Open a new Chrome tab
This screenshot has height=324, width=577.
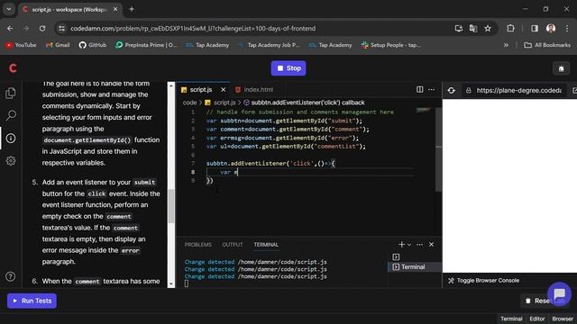132,9
